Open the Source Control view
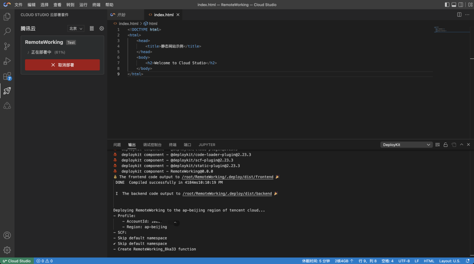Screen dimensions: 474x264 tap(7, 46)
